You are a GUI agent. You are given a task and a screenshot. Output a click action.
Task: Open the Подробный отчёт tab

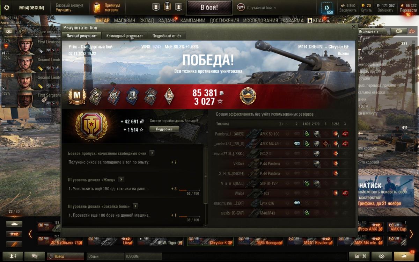[167, 36]
